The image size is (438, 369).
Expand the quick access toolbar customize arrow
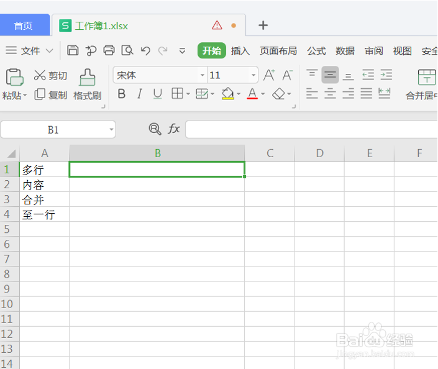[x=182, y=51]
